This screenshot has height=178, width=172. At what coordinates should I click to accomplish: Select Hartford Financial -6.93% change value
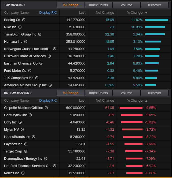[151, 166]
